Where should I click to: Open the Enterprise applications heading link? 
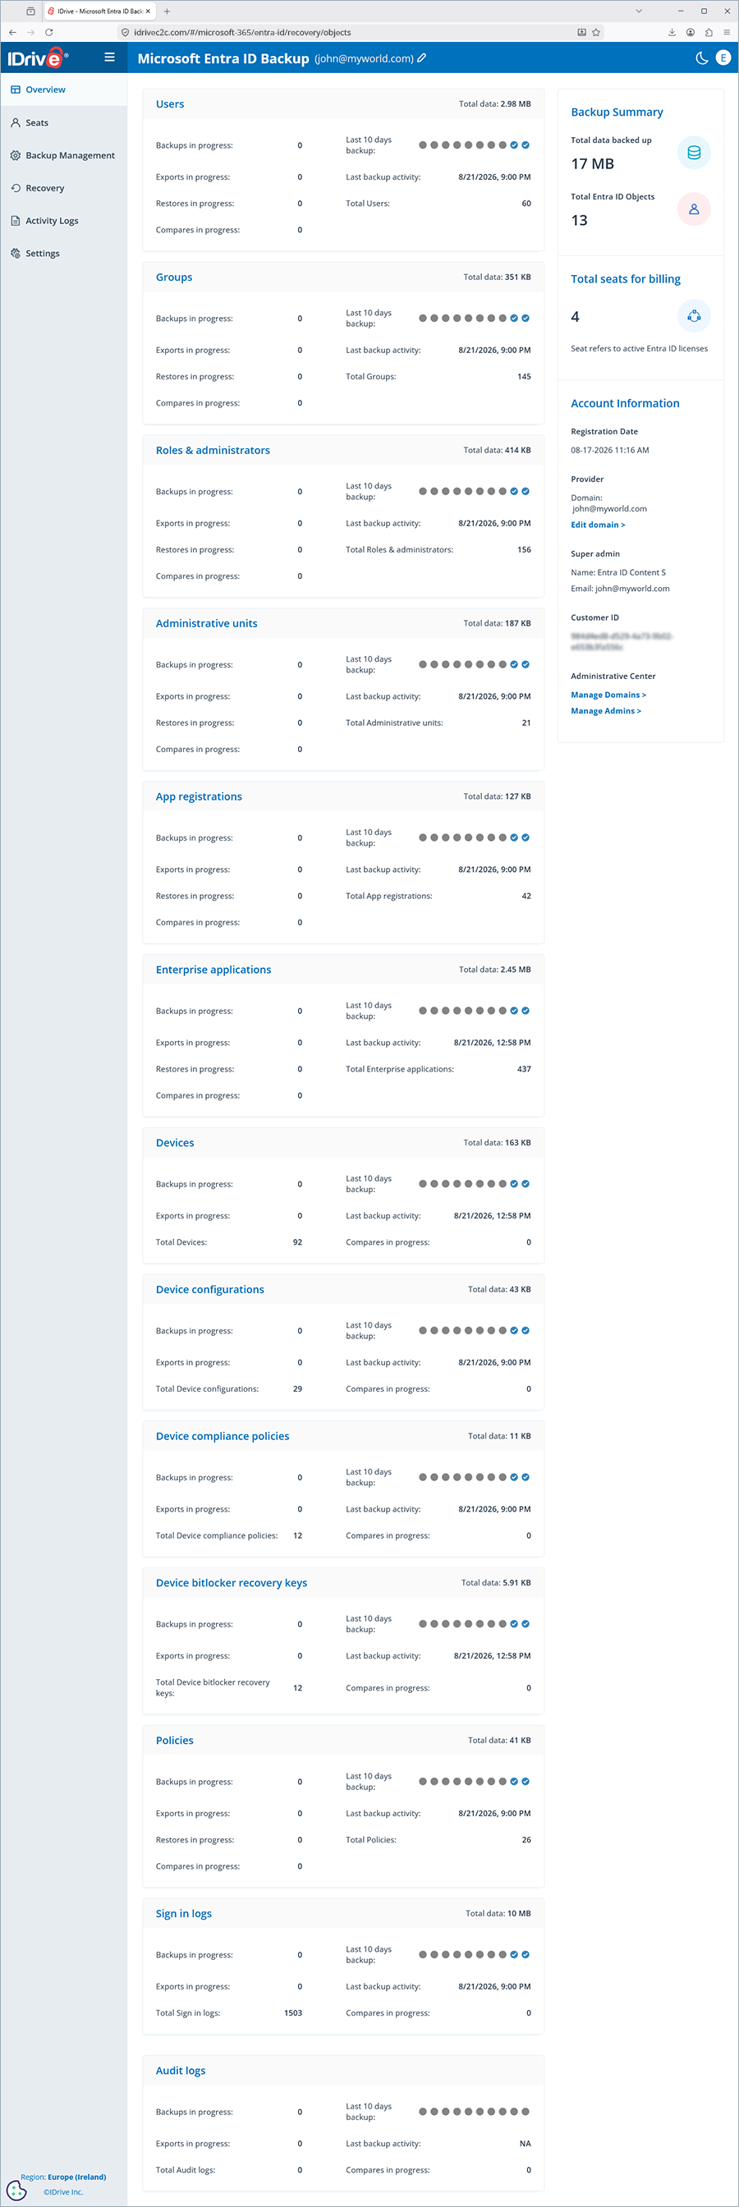213,970
